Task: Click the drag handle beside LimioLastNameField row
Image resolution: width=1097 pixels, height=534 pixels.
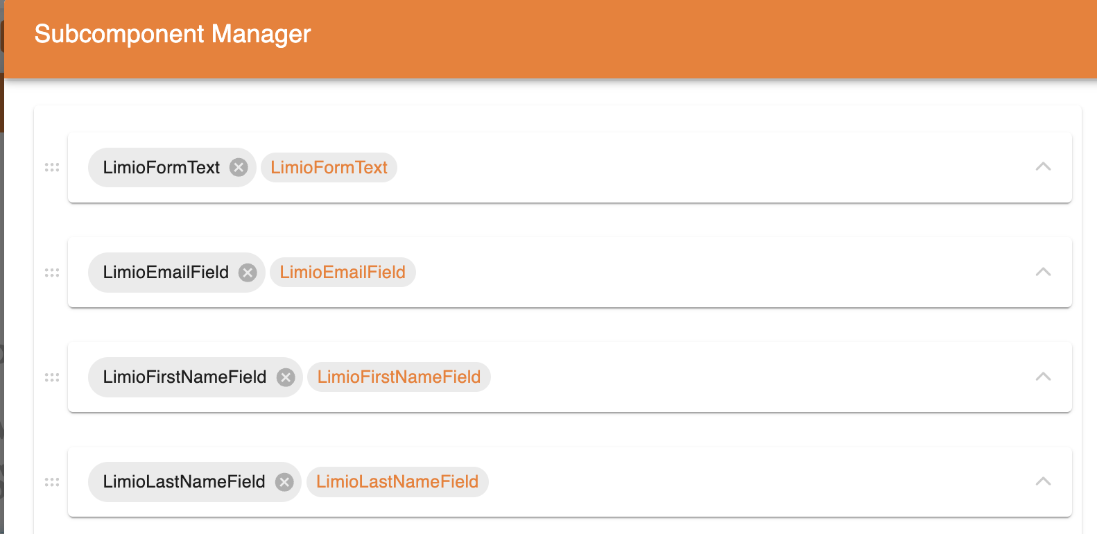Action: click(x=52, y=482)
